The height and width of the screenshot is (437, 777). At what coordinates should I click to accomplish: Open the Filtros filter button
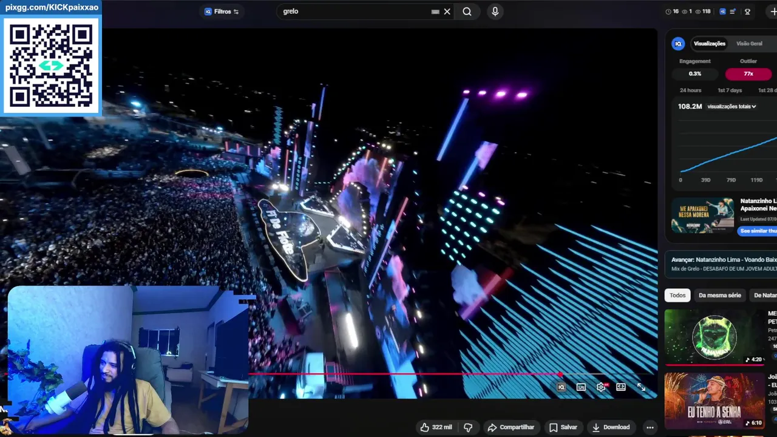(x=222, y=12)
